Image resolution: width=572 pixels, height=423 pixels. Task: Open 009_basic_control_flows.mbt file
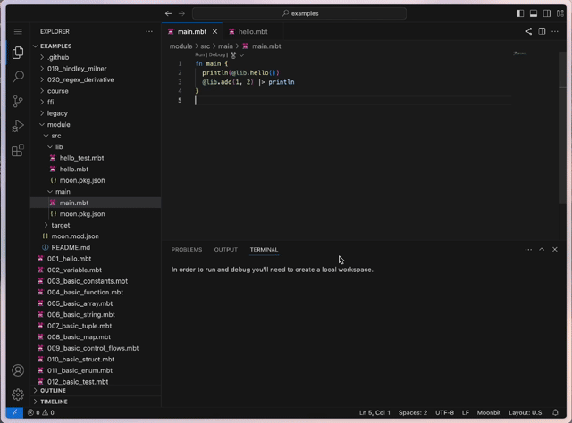tap(96, 348)
